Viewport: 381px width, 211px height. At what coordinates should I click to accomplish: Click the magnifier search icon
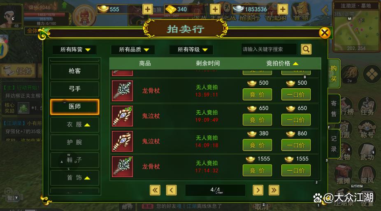(x=306, y=49)
